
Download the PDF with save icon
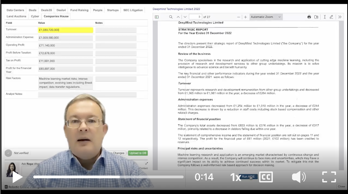click(x=316, y=17)
